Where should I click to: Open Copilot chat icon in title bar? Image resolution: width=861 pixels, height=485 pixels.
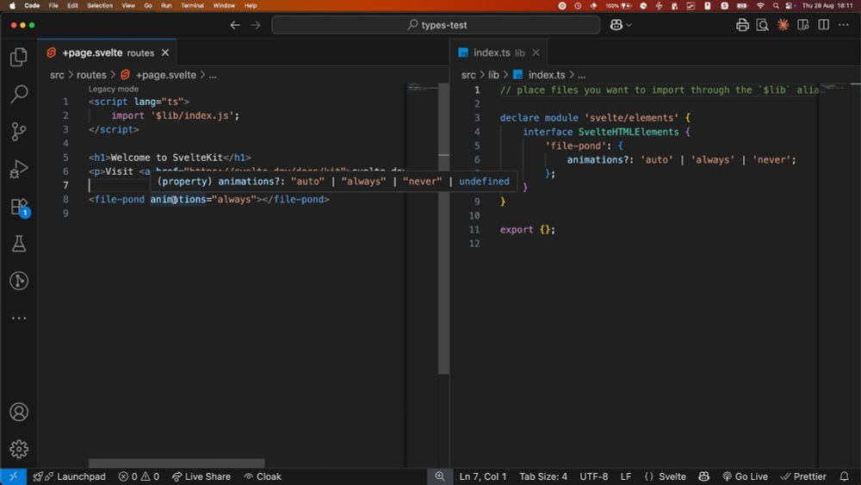[x=616, y=25]
